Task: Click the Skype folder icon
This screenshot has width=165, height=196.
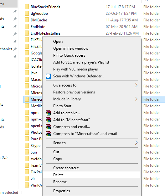Action: (x=27, y=146)
